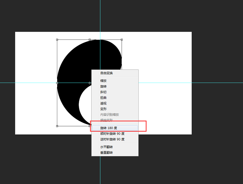
Task: Click the bottom-left transform handle
Action: tap(57, 126)
